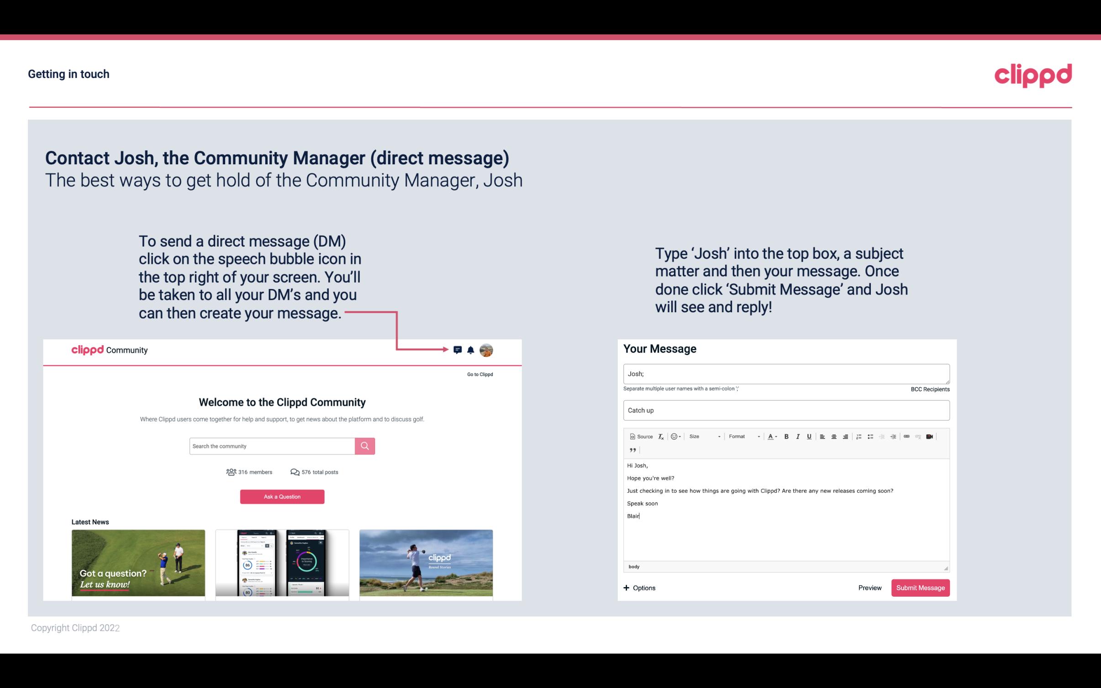Screen dimensions: 1101x688
Task: Click the Ask a Question button
Action: point(282,495)
